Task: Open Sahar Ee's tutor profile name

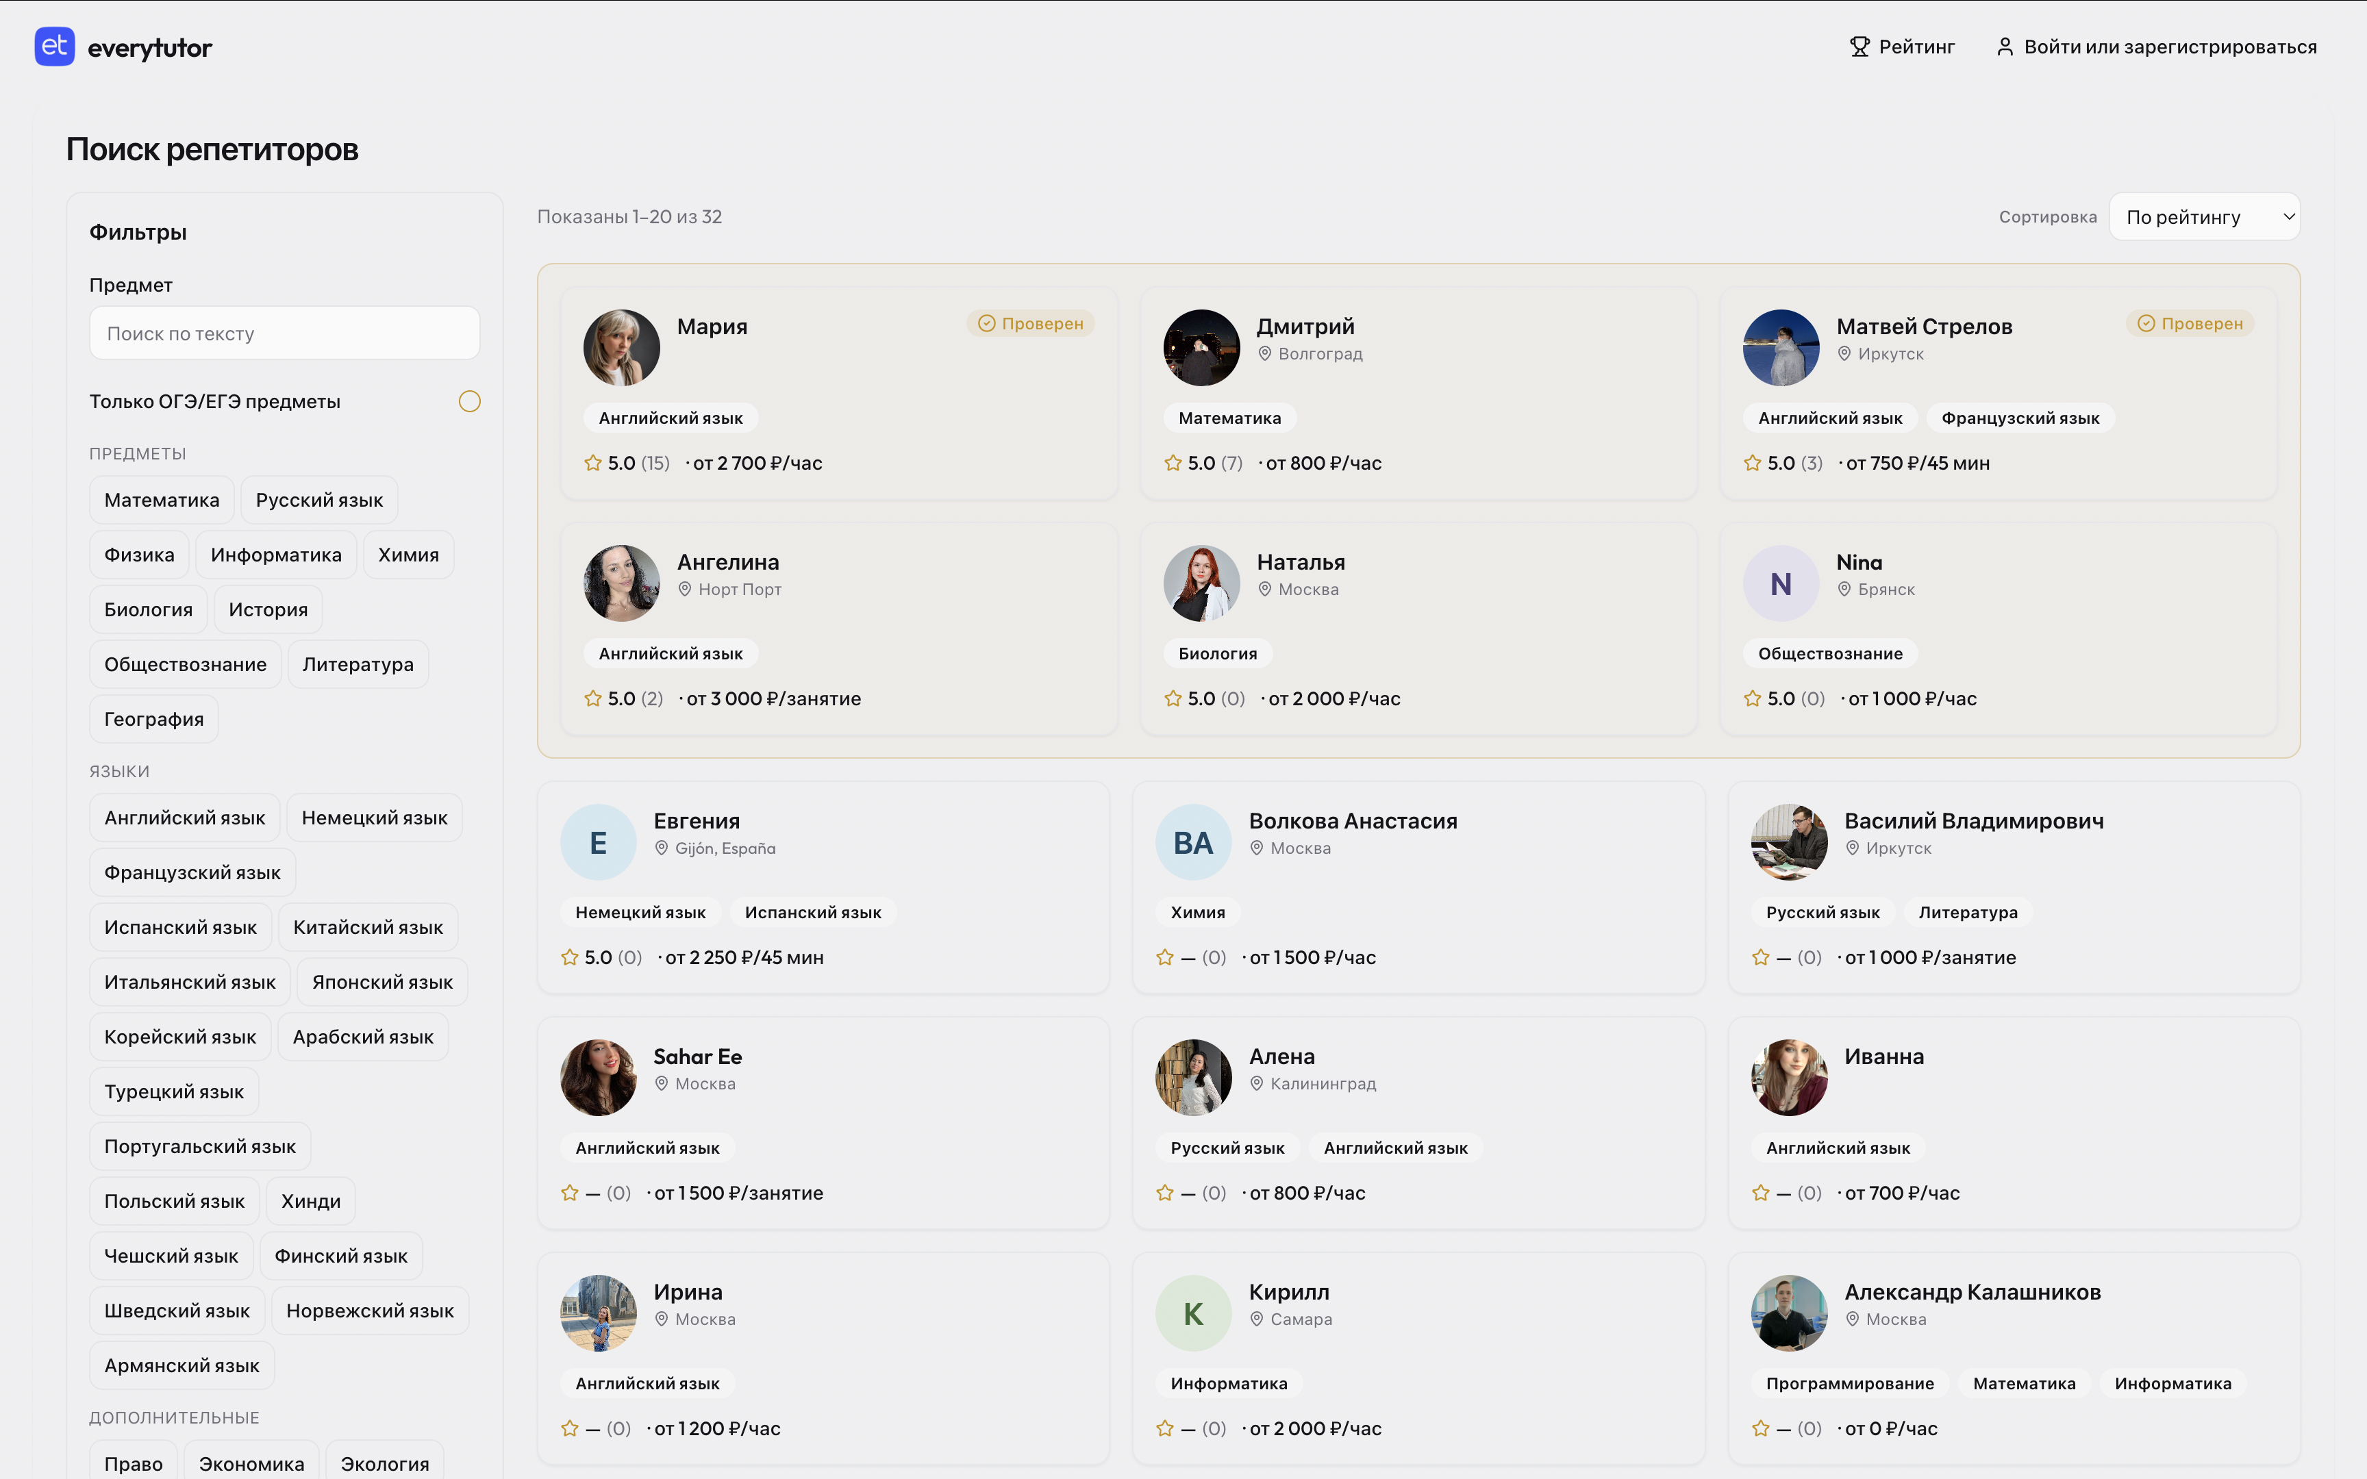Action: tap(697, 1057)
